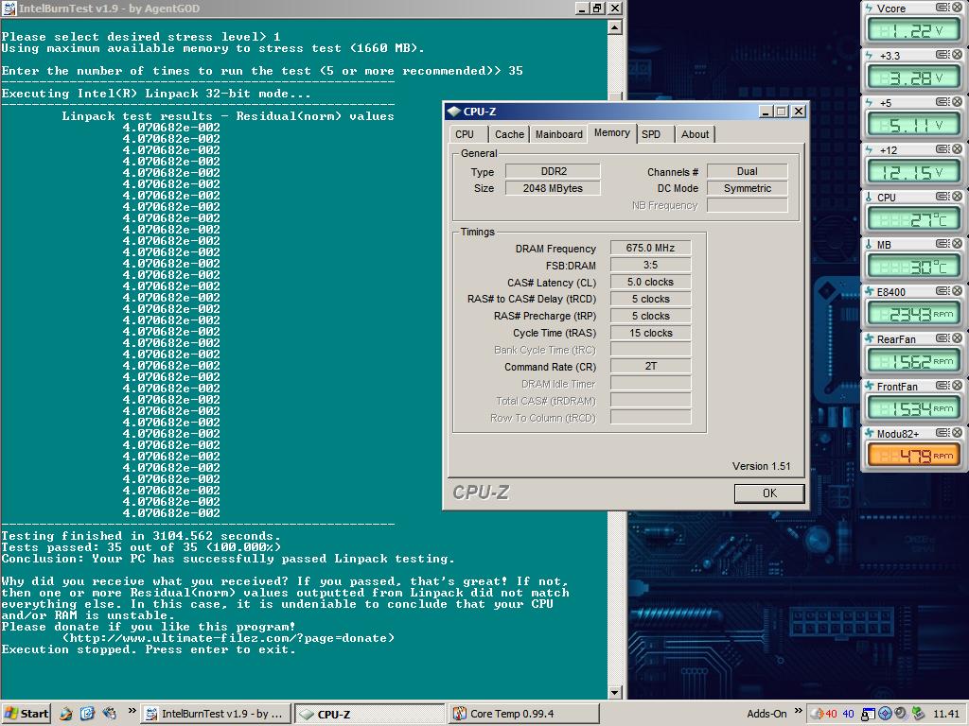Viewport: 969px width, 726px height.
Task: Click the Command Rate 2T field
Action: 650,366
